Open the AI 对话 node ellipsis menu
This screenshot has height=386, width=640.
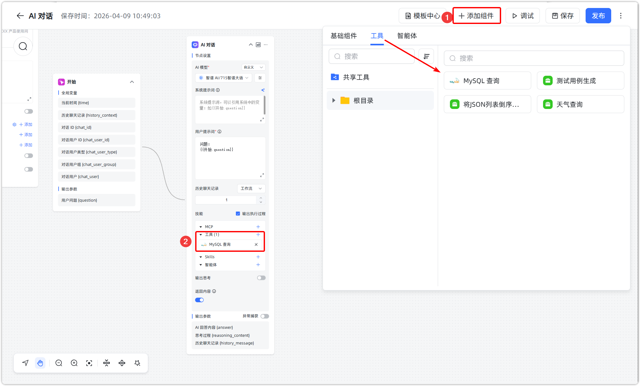(266, 45)
